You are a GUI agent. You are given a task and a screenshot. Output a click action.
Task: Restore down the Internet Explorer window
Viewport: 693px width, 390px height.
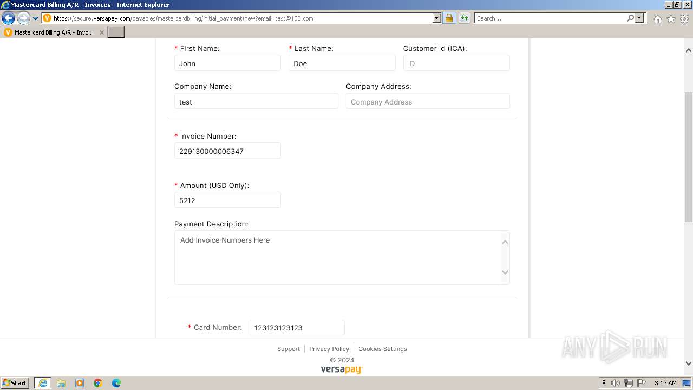tap(677, 5)
